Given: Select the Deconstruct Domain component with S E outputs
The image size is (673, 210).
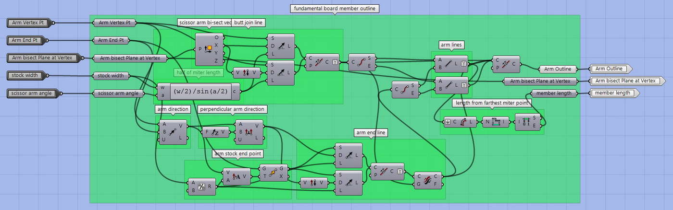Looking at the screenshot, I should pos(528,122).
